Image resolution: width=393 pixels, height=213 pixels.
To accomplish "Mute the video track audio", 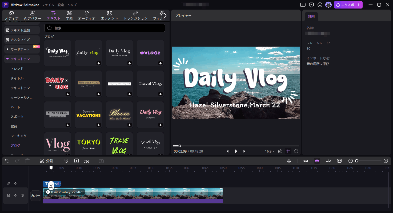I will (22, 195).
